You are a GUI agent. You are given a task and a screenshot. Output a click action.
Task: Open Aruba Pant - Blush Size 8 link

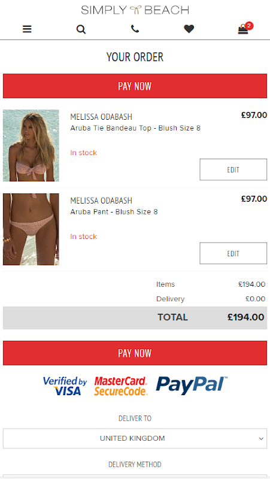click(x=114, y=212)
